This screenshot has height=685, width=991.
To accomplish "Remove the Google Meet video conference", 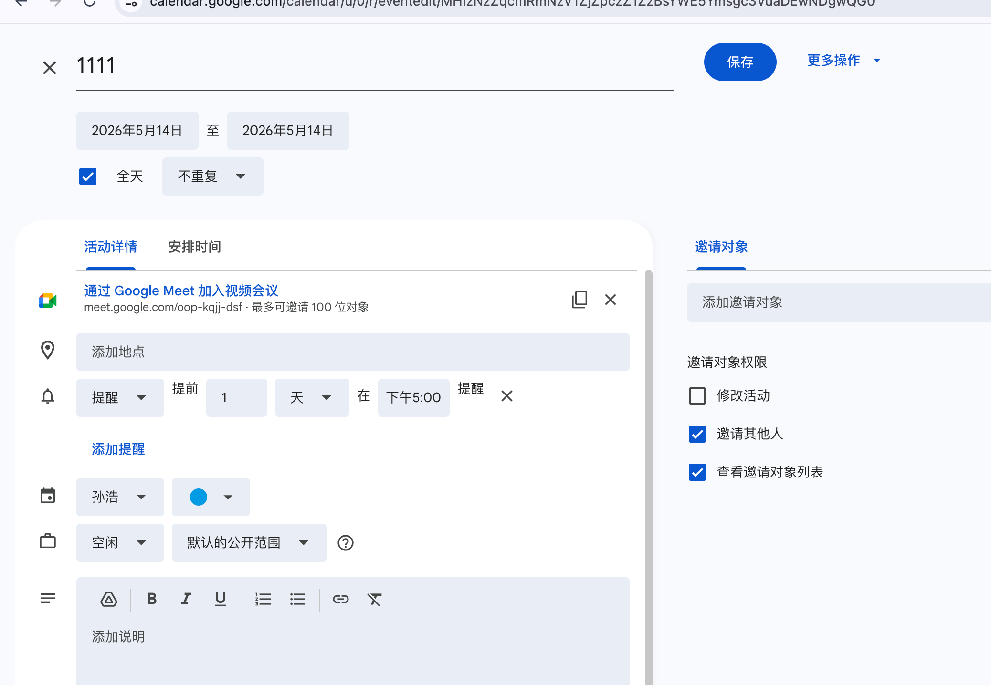I will point(611,300).
